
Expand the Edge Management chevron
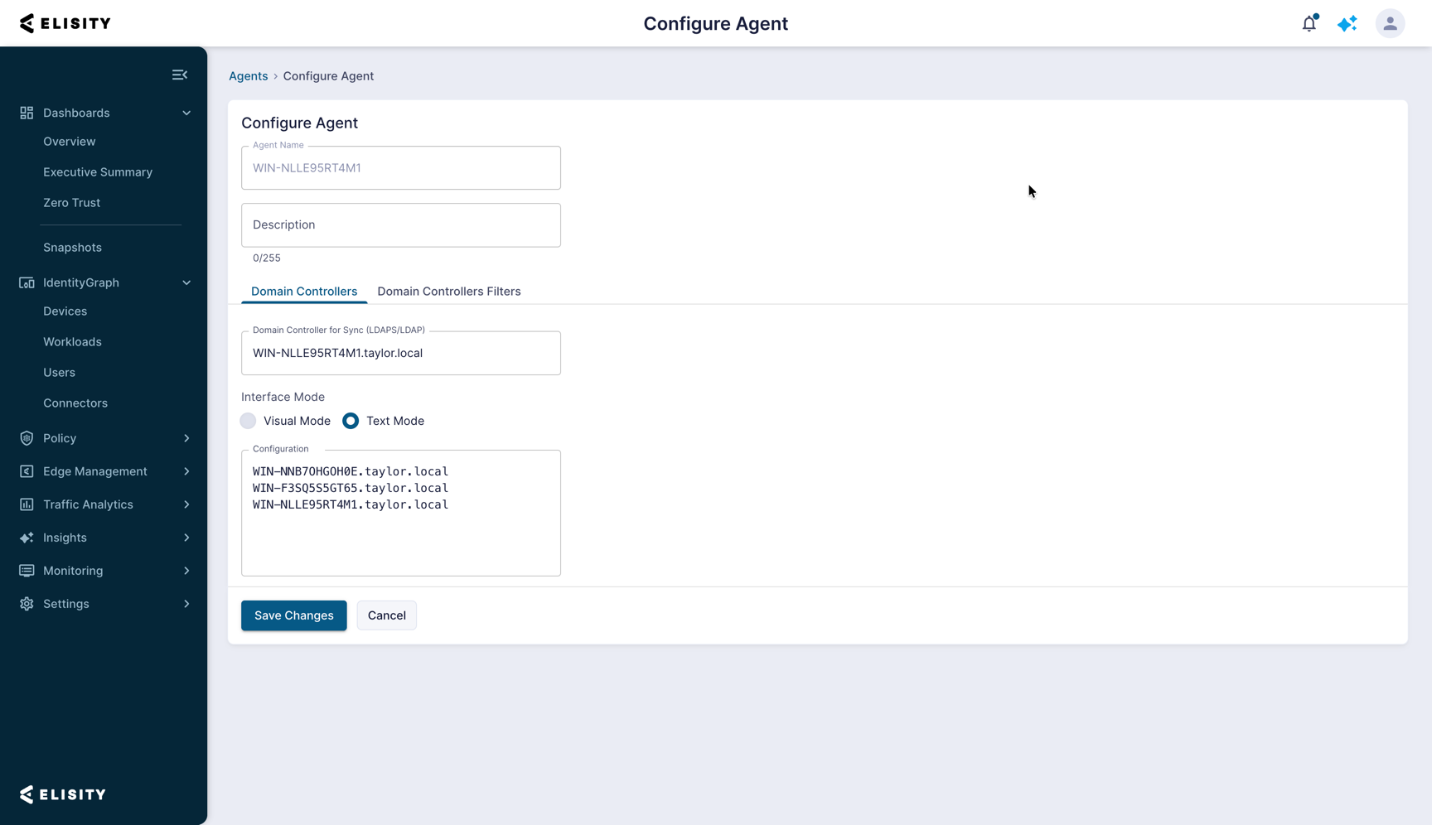(x=186, y=471)
